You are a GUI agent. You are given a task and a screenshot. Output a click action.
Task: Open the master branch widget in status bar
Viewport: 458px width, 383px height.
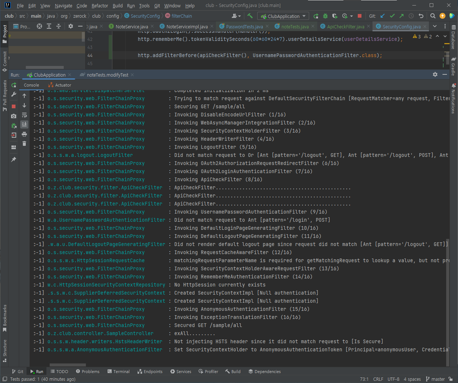[x=435, y=379]
